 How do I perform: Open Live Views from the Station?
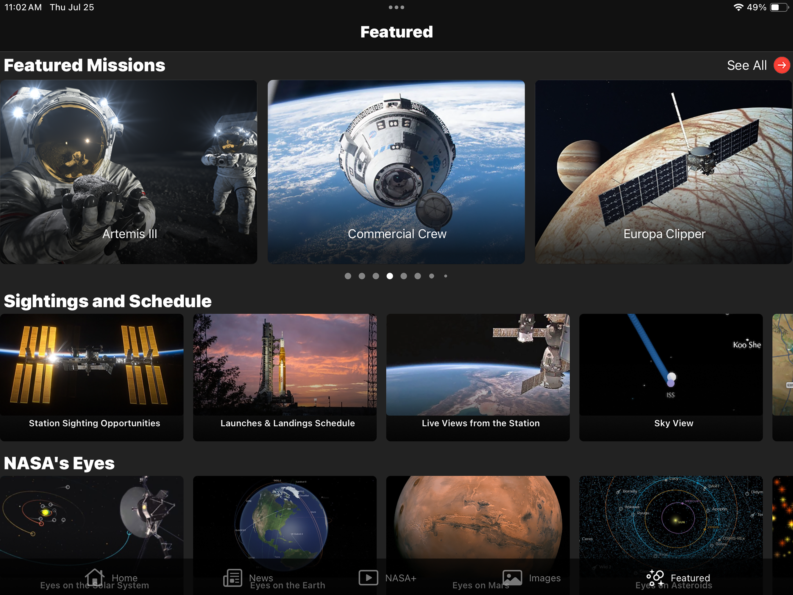477,377
